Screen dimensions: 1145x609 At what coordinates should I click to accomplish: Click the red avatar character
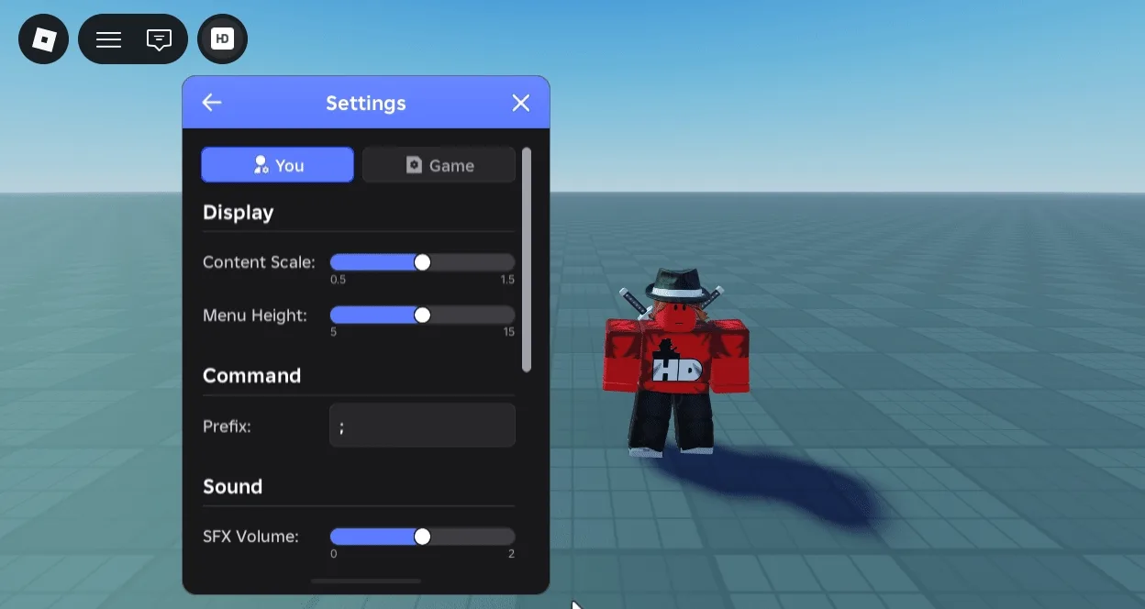pyautogui.click(x=676, y=362)
